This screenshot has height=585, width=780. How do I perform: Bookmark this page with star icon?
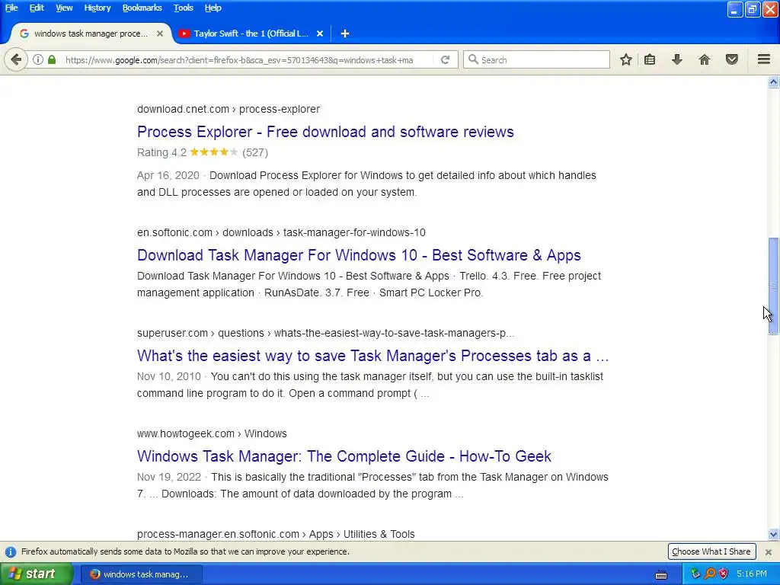click(626, 59)
